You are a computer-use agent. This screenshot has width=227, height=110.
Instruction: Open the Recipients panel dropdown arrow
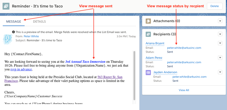(220, 34)
